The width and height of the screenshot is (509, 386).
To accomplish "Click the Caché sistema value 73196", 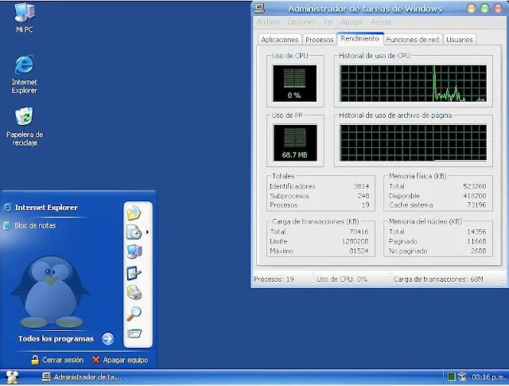I will [x=476, y=205].
